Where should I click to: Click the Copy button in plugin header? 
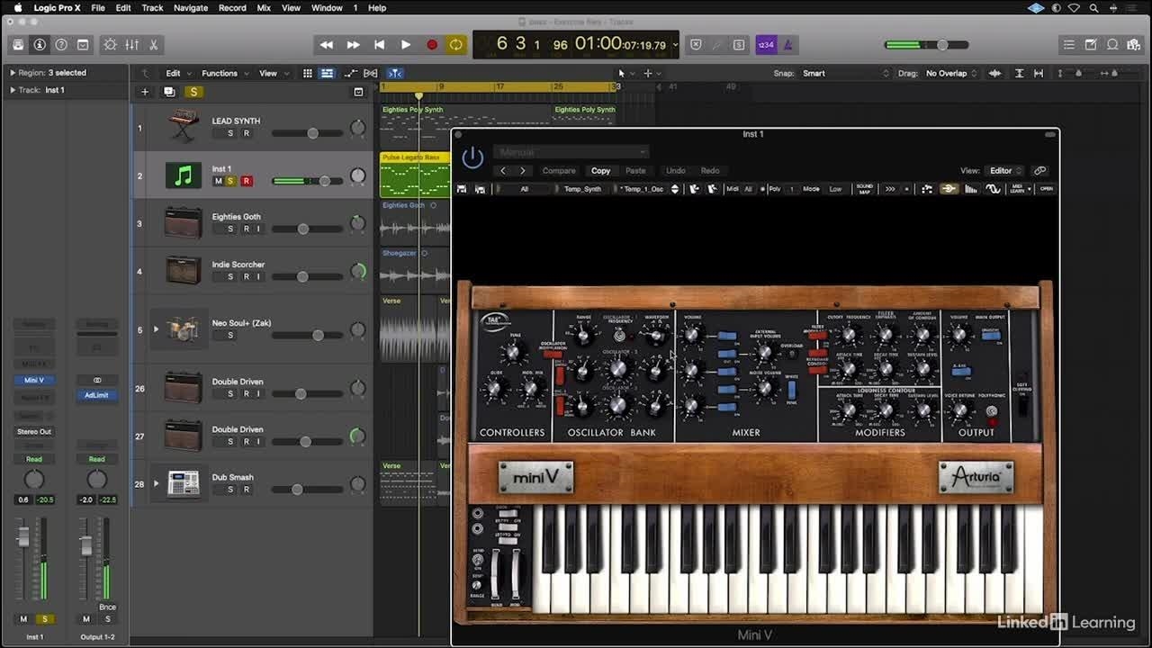600,170
